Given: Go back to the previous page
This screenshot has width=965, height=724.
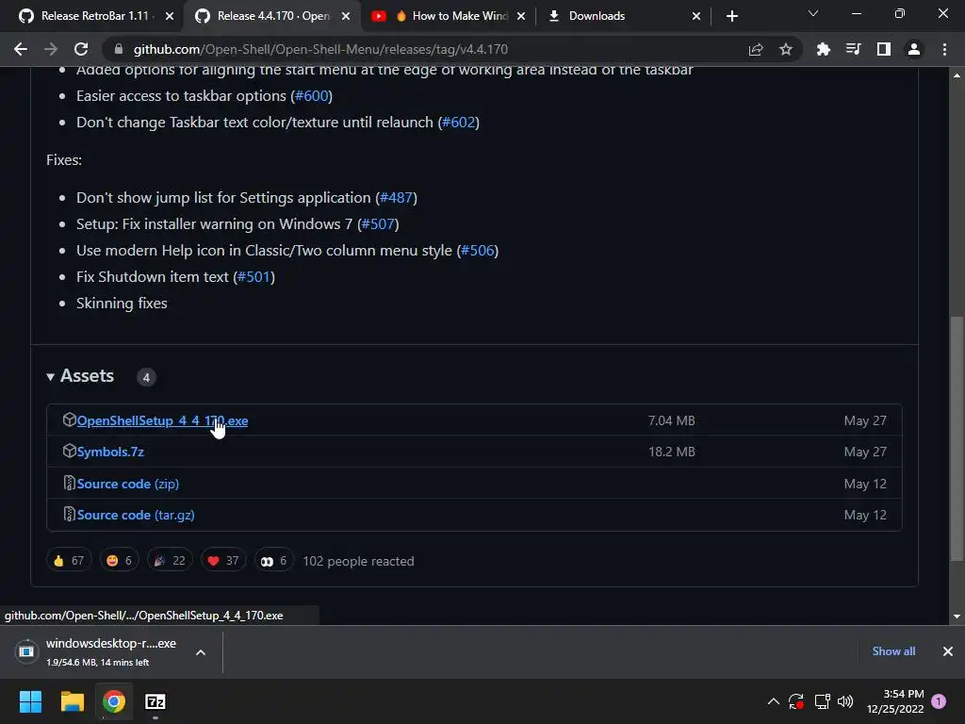Looking at the screenshot, I should 21,49.
